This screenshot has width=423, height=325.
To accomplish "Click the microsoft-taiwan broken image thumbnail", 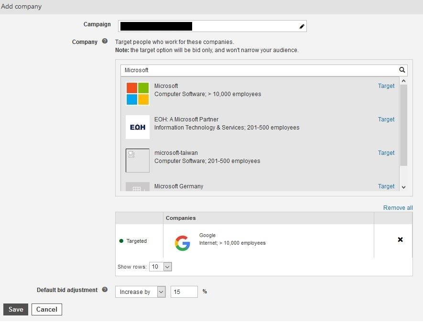I will pyautogui.click(x=138, y=161).
